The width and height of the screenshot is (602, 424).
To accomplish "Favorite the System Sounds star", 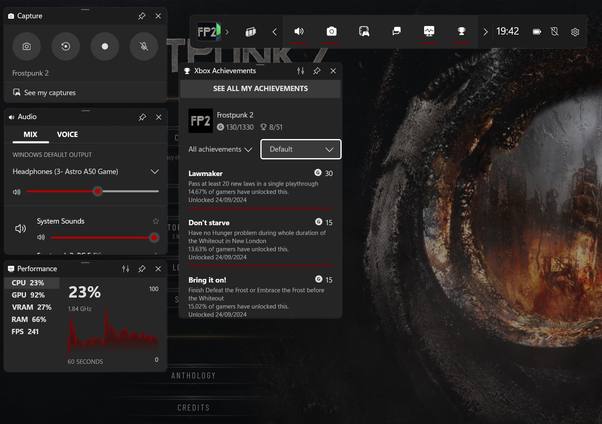I will click(x=156, y=221).
